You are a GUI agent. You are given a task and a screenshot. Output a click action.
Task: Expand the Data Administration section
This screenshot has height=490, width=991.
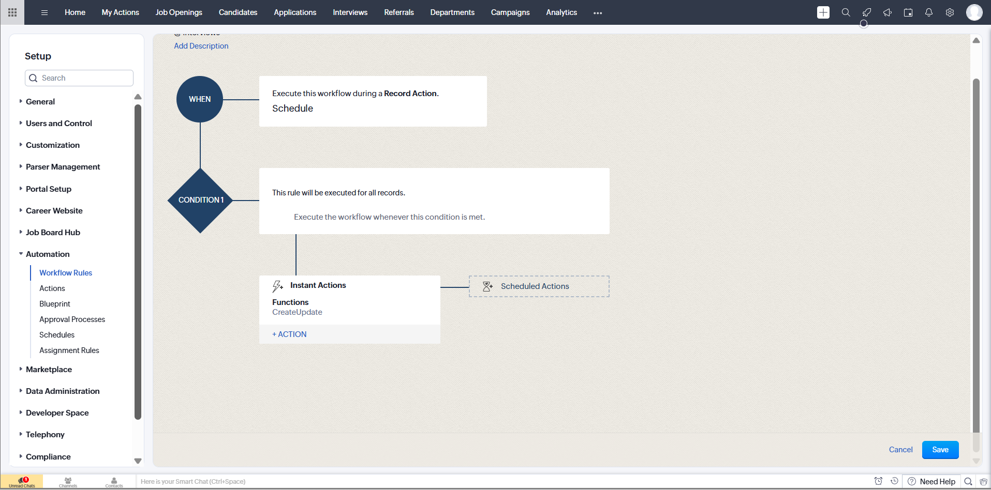pyautogui.click(x=63, y=391)
